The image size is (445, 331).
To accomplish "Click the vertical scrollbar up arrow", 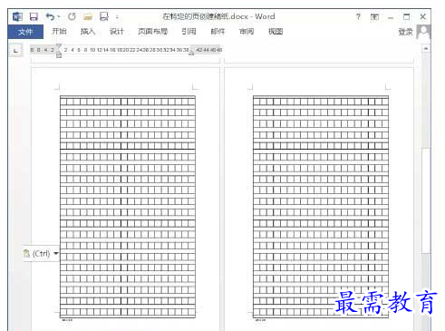I will coord(426,48).
